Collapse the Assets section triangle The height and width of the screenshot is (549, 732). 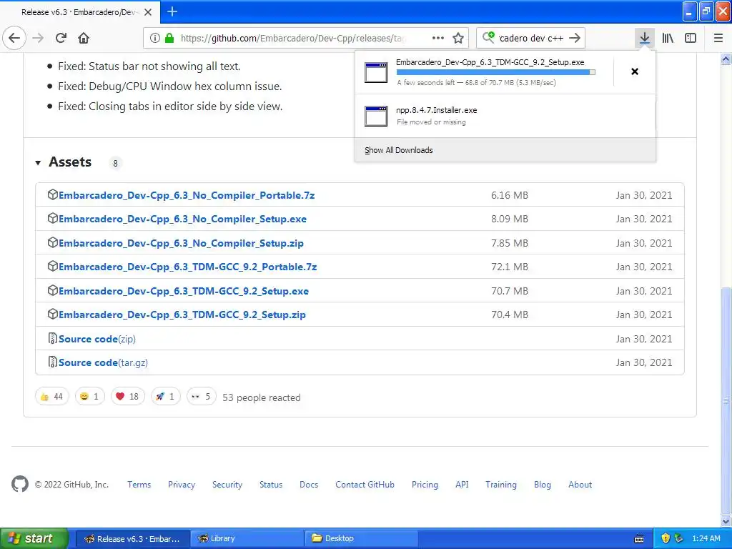[x=38, y=162]
